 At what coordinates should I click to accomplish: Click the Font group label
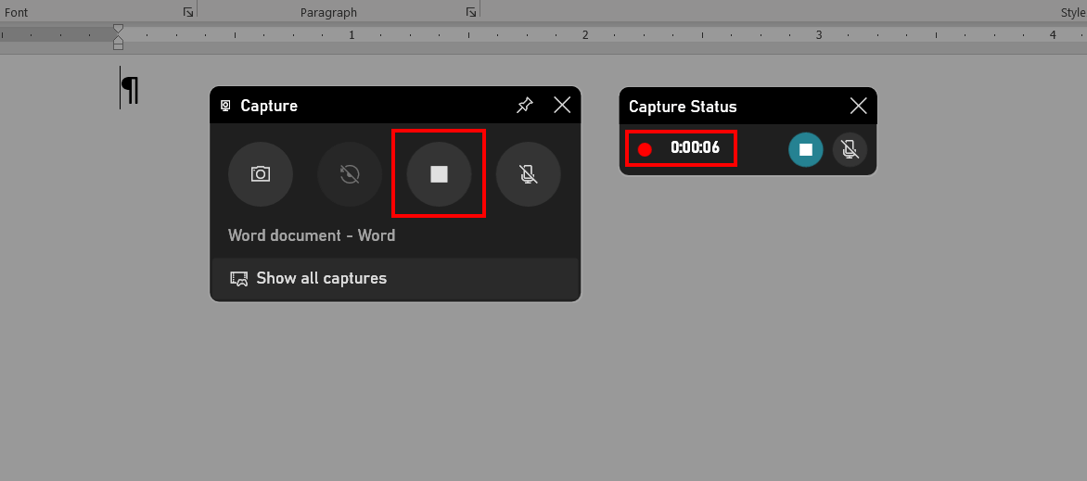(x=16, y=12)
